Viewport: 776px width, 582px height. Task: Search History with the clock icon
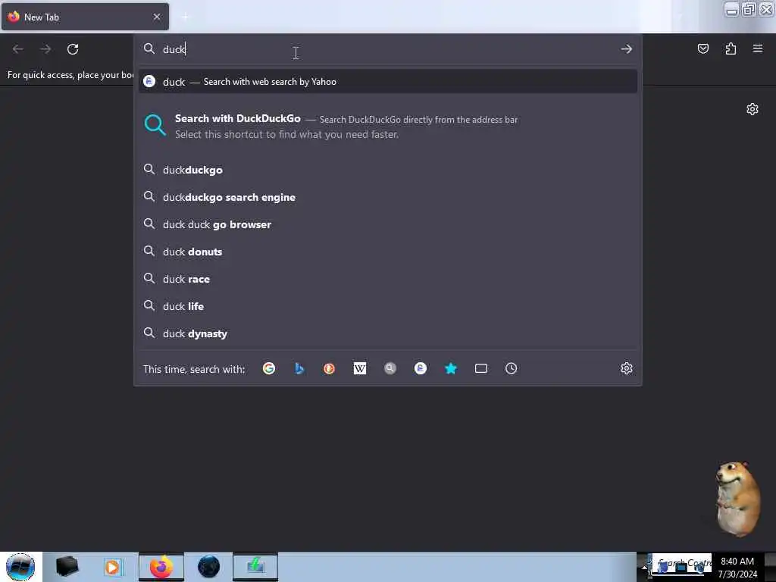(512, 368)
